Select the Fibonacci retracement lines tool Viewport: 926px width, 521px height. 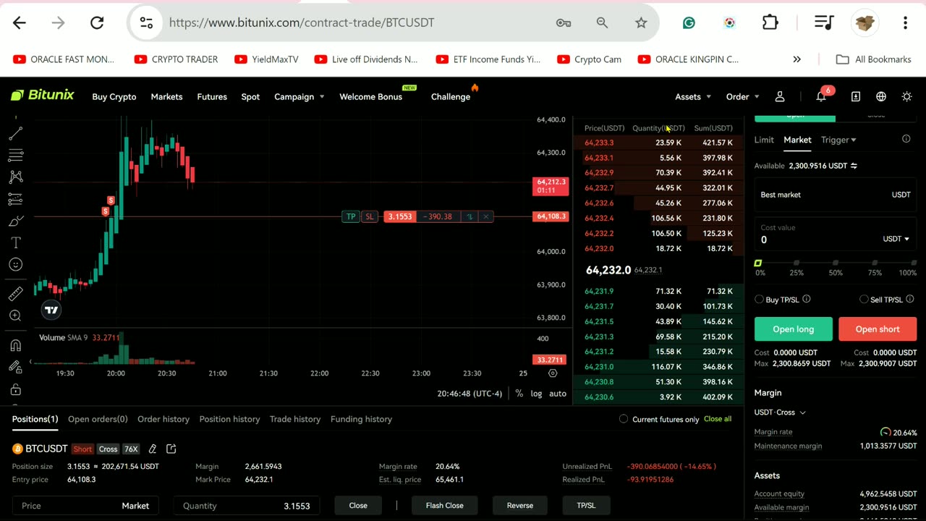coord(15,155)
